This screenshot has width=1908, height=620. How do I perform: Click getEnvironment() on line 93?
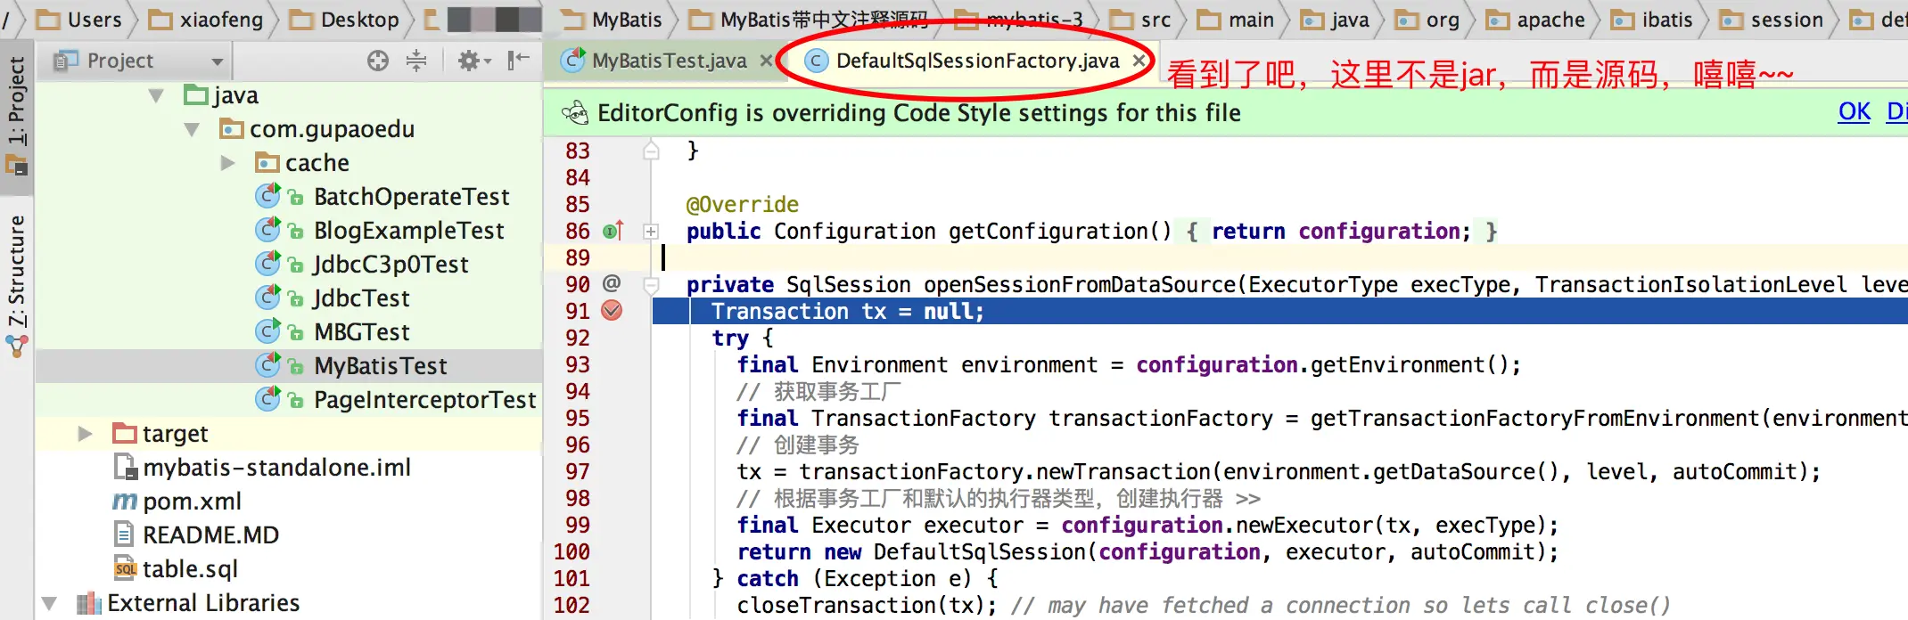[x=1410, y=364]
